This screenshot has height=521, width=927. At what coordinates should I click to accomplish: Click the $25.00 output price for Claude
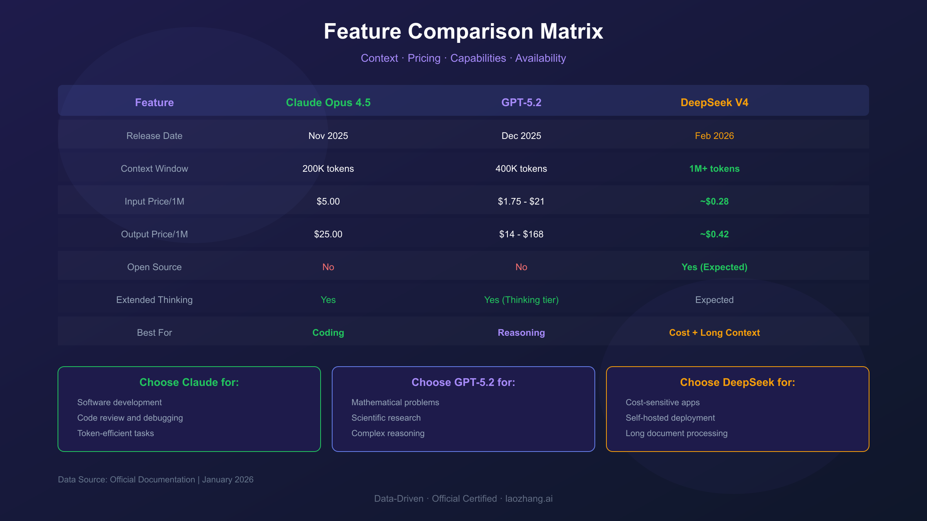328,234
